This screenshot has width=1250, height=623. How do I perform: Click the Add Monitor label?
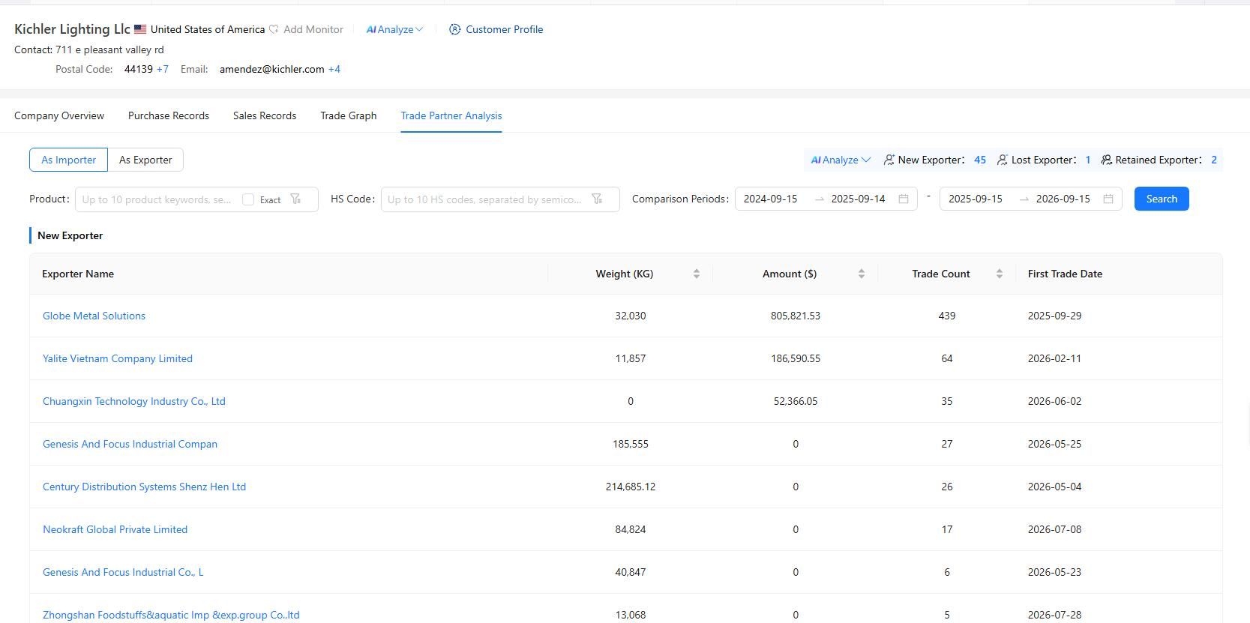313,29
